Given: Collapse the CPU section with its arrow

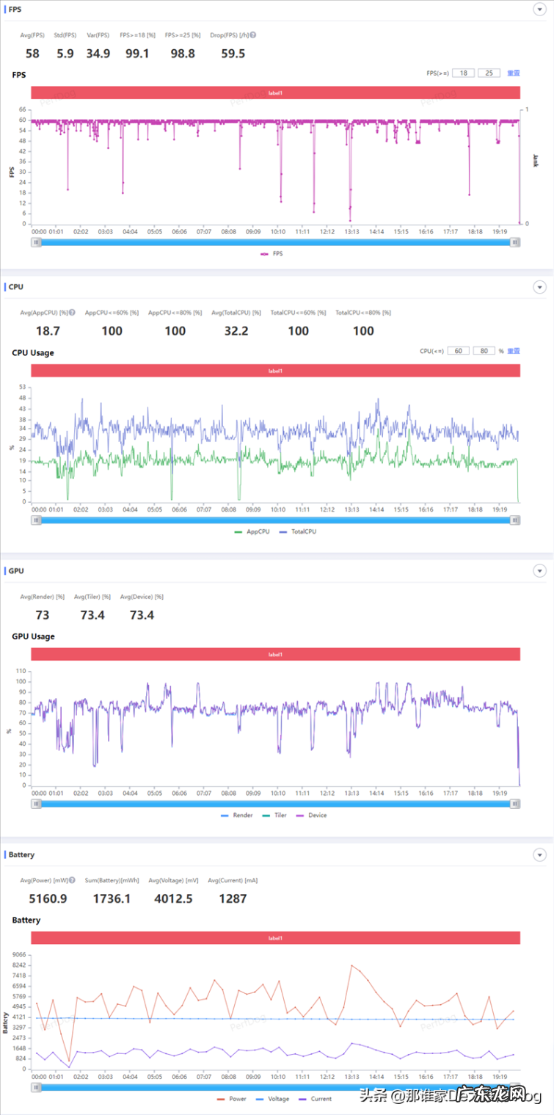Looking at the screenshot, I should tap(539, 287).
